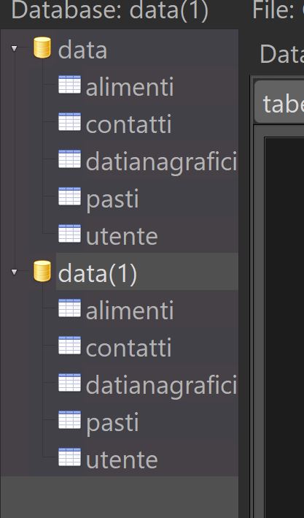Select the highlighted data(1) database label
The width and height of the screenshot is (304, 518).
pyautogui.click(x=97, y=273)
